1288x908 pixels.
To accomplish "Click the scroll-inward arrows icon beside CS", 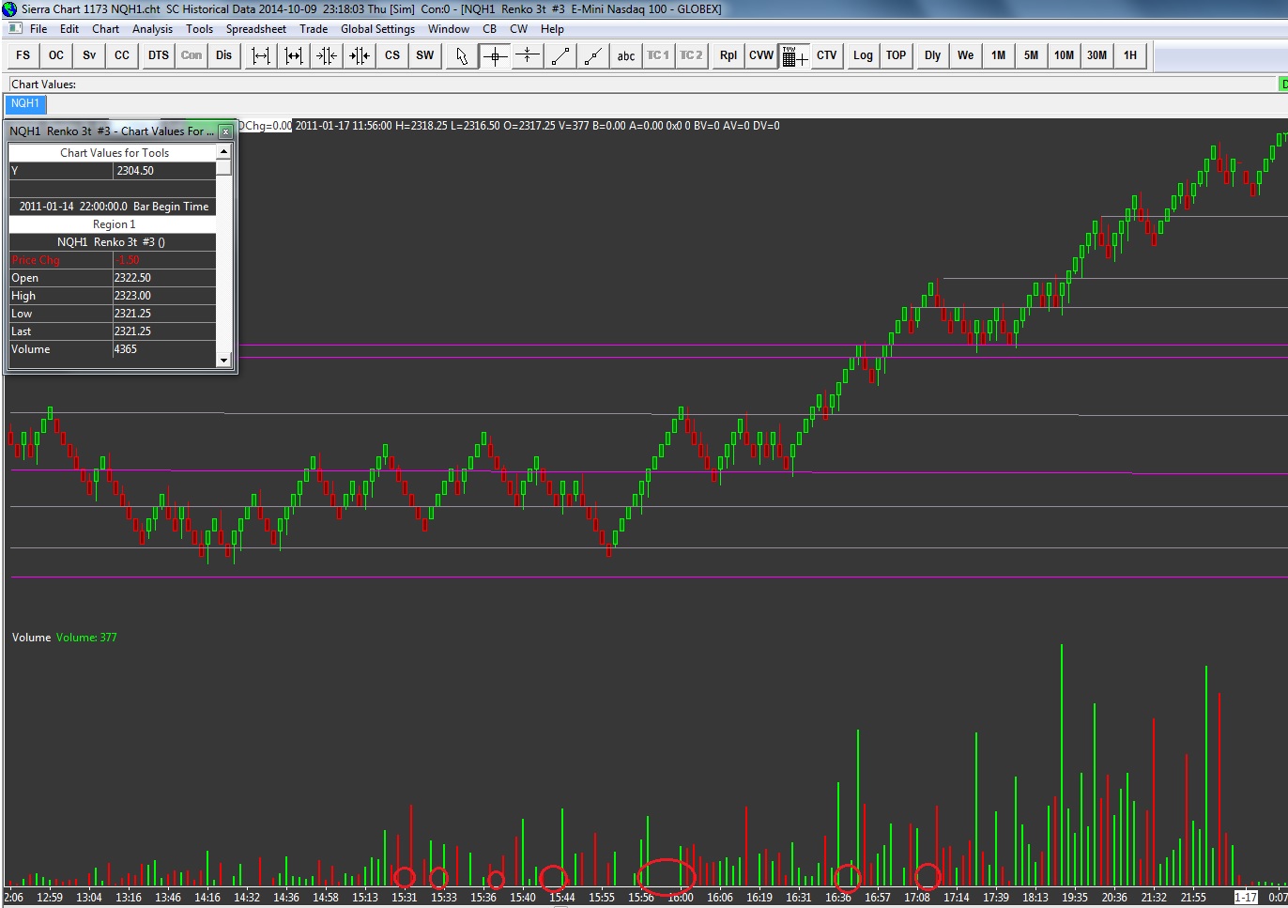I will click(360, 55).
